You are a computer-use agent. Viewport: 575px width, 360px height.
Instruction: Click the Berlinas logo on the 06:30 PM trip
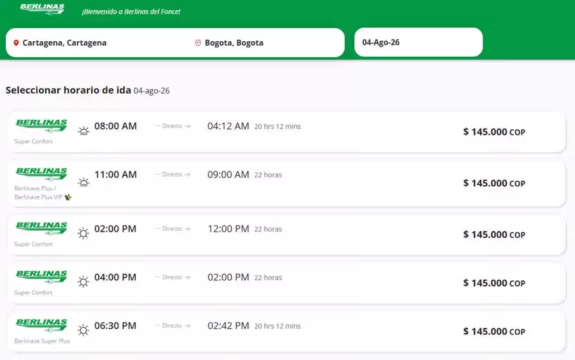[41, 325]
